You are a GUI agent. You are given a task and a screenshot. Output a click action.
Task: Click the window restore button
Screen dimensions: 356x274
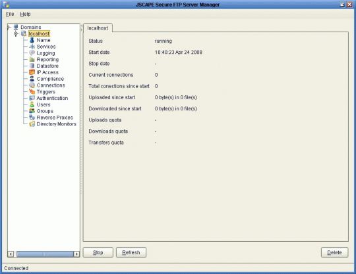pos(342,5)
